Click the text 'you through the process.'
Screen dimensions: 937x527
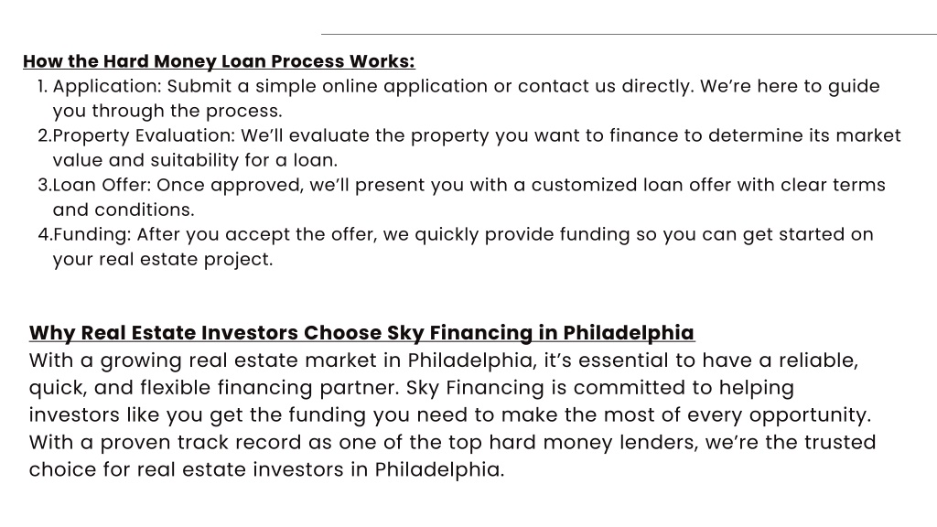[x=167, y=112]
